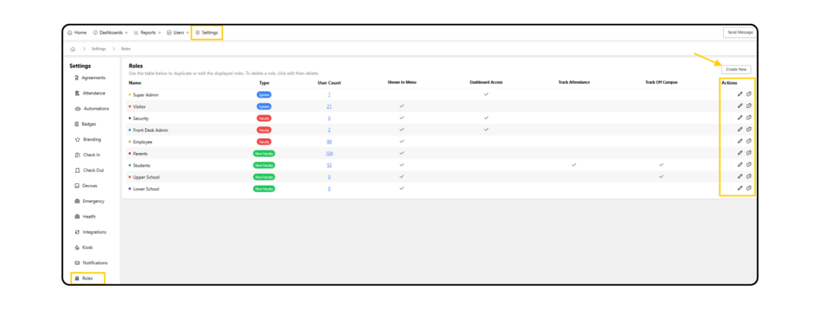The height and width of the screenshot is (309, 820).
Task: Edit the Employee role
Action: point(739,141)
